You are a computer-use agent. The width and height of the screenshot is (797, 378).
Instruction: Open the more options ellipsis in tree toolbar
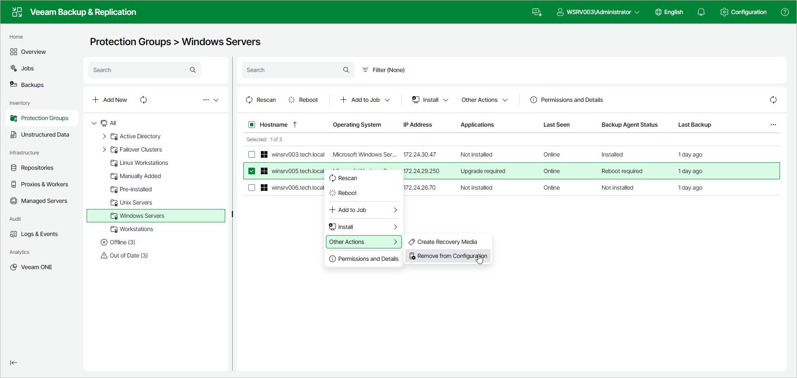[206, 100]
